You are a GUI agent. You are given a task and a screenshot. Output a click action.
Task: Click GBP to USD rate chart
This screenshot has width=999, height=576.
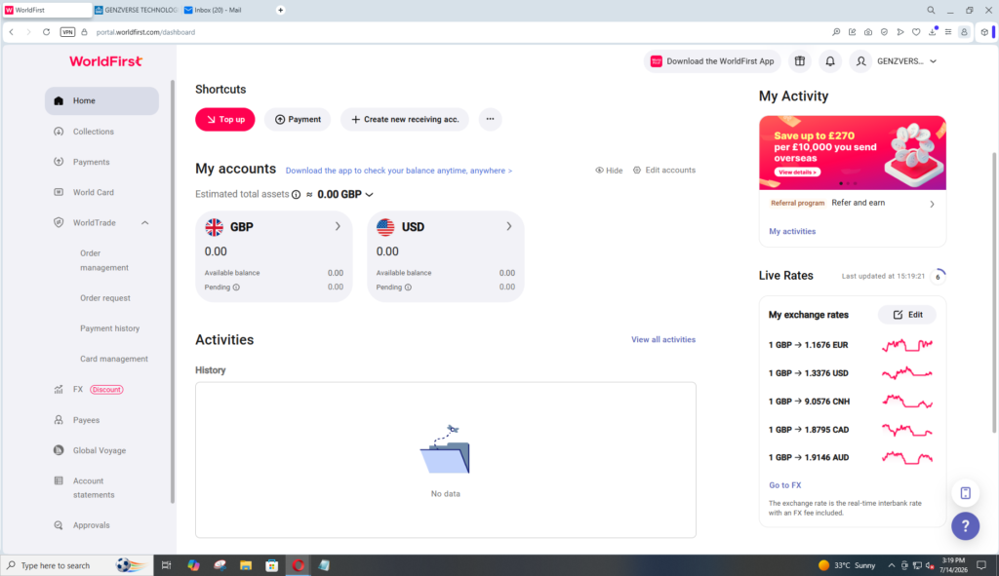(907, 373)
